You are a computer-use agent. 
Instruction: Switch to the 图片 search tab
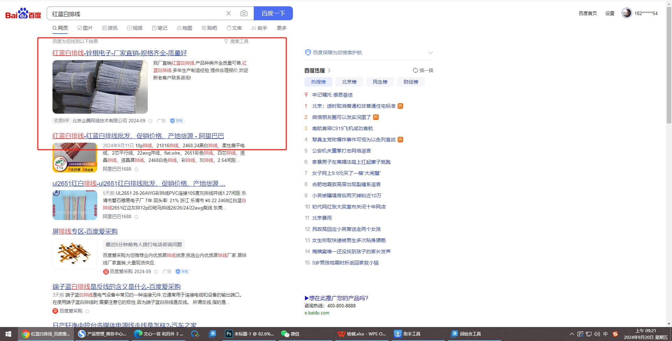coord(85,28)
